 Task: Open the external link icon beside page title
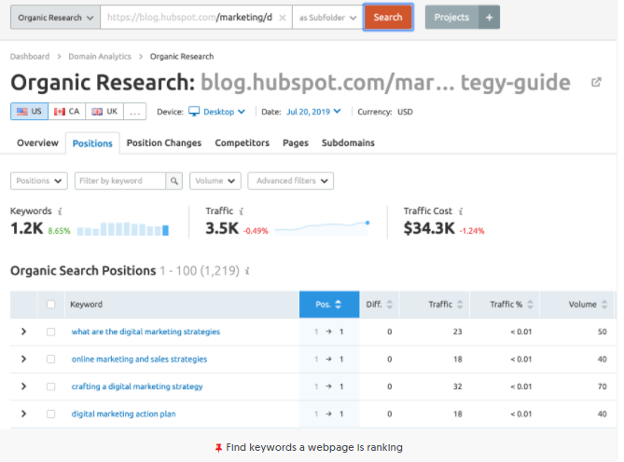pyautogui.click(x=596, y=82)
